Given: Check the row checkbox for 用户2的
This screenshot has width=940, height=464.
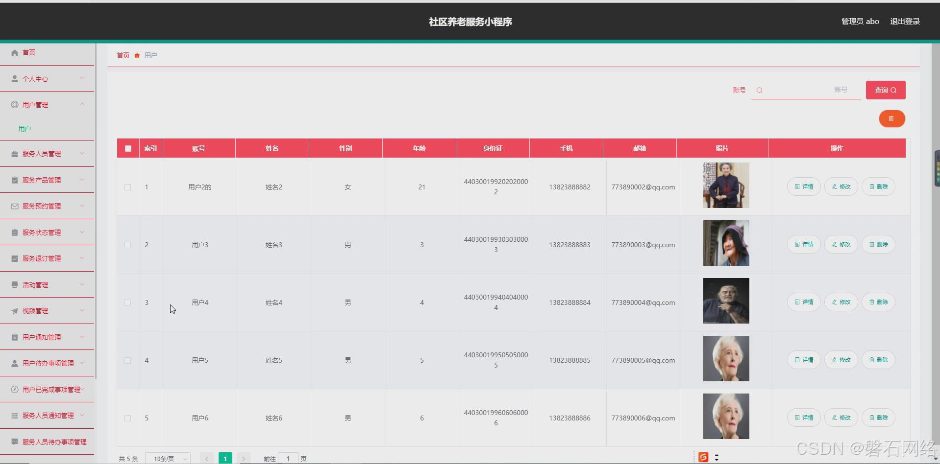Looking at the screenshot, I should [x=127, y=187].
